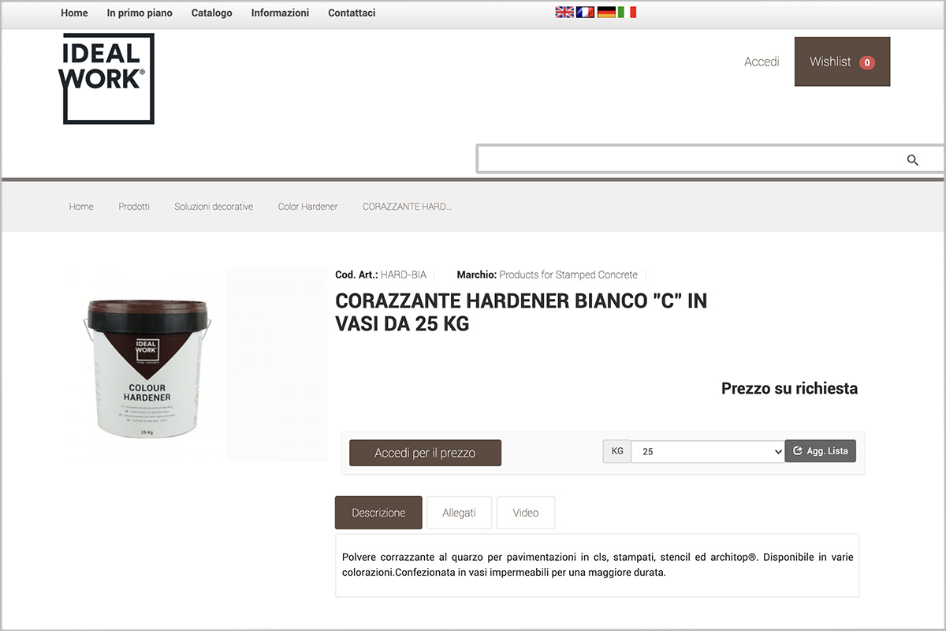The width and height of the screenshot is (946, 631).
Task: Add product with Agg. Lista button
Action: tap(821, 451)
